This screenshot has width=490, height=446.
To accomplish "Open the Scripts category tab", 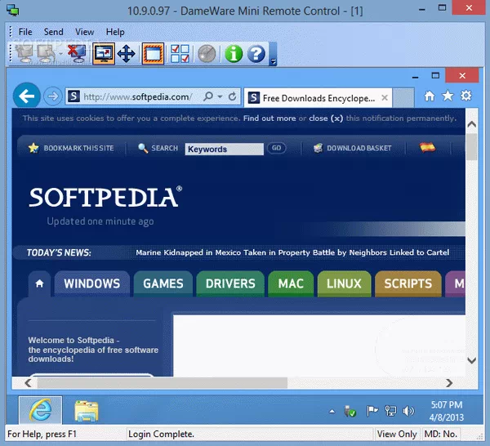I will (x=408, y=283).
